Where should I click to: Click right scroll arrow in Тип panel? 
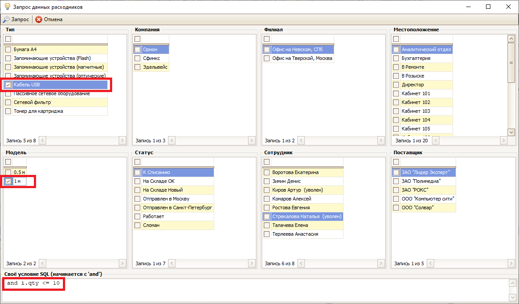pyautogui.click(x=122, y=141)
